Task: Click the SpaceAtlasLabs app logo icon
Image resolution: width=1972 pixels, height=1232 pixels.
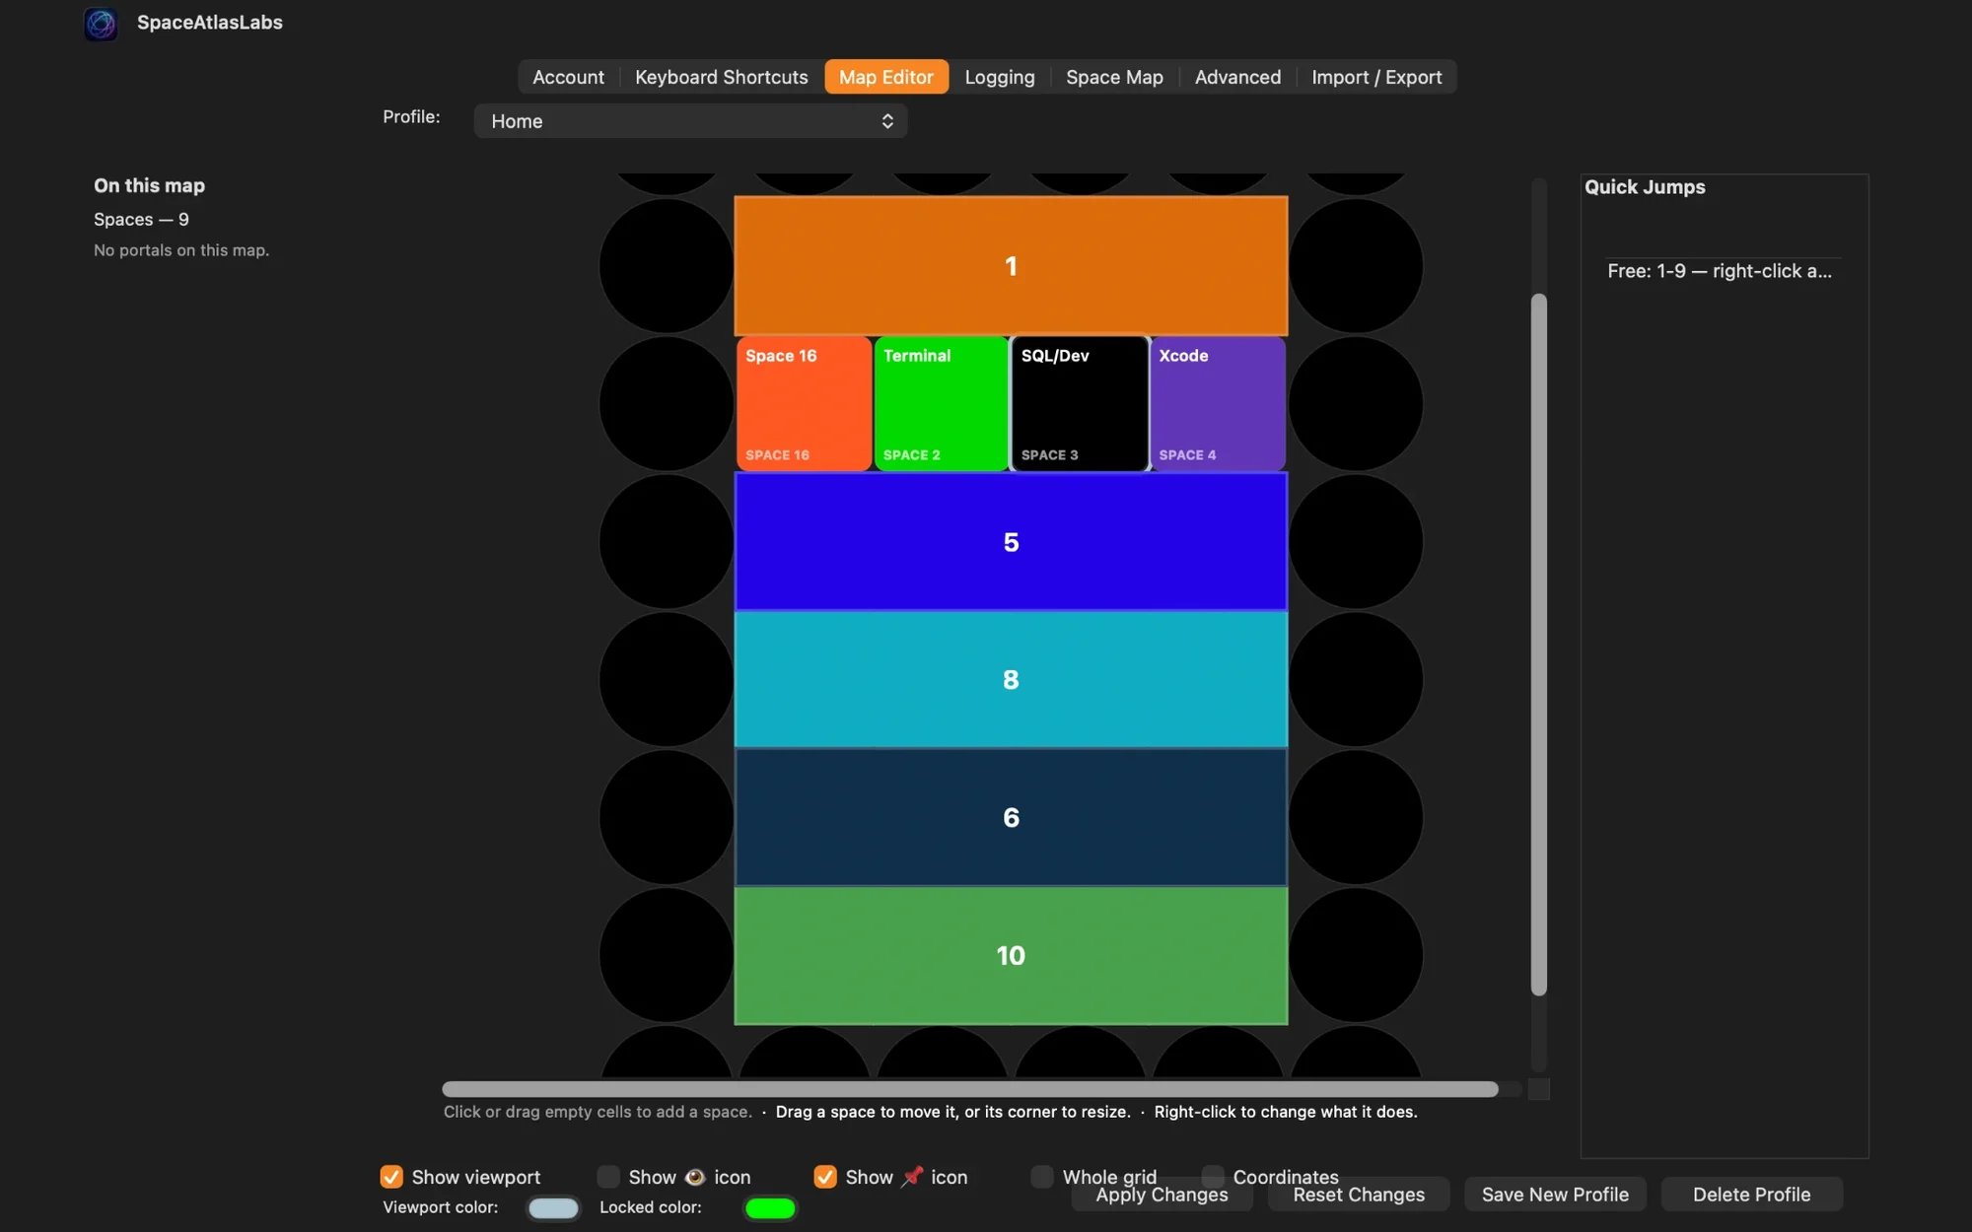Action: point(101,23)
